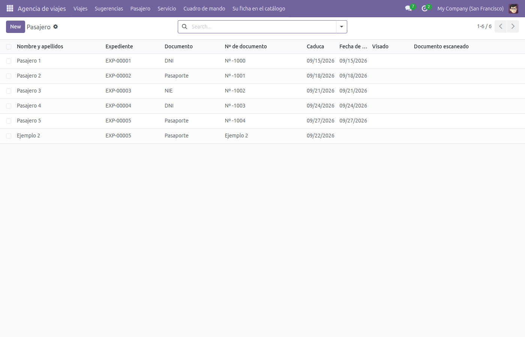The height and width of the screenshot is (337, 525).
Task: Click the Nº -1003 document number
Action: pos(235,106)
